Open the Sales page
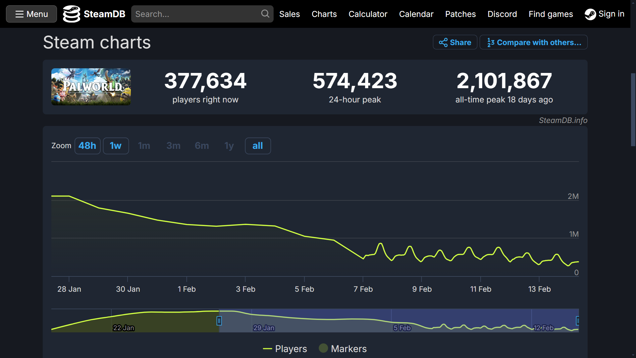 click(290, 14)
